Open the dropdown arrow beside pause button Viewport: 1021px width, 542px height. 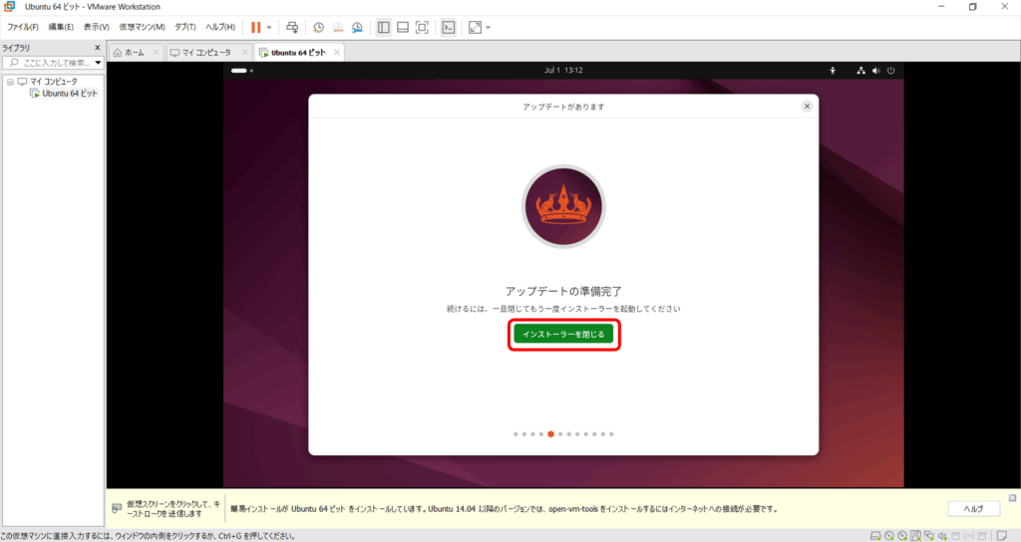(268, 27)
